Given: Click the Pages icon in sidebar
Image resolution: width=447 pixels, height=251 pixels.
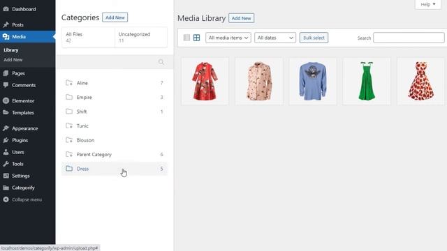Looking at the screenshot, I should click(6, 73).
